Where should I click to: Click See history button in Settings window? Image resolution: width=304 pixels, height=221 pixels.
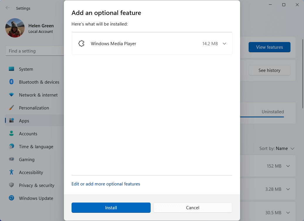(269, 70)
